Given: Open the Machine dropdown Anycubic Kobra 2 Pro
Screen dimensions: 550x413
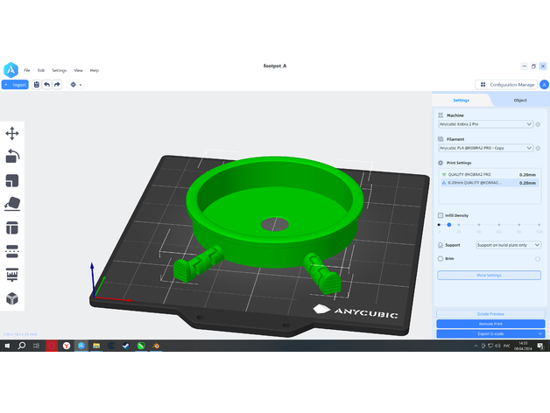Looking at the screenshot, I should click(x=485, y=124).
